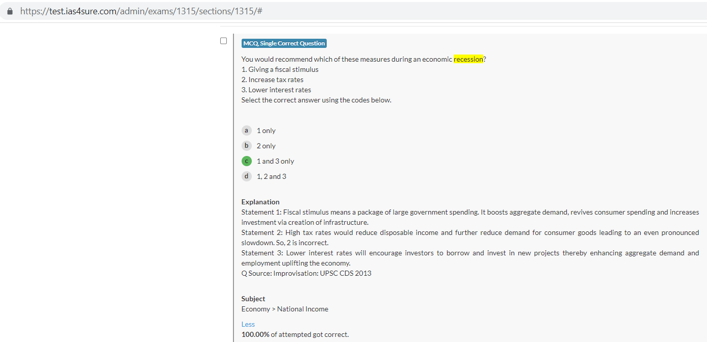
Task: Click the MCQ Single Correct Question badge
Action: point(284,43)
